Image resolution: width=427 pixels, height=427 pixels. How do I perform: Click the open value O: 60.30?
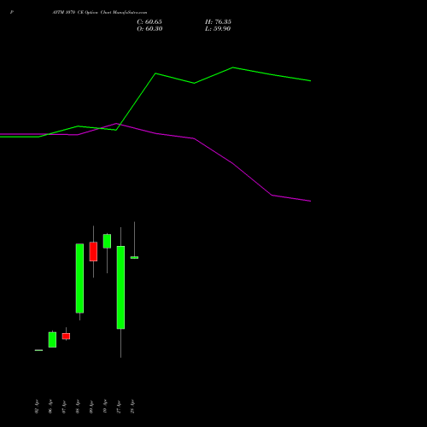[149, 29]
